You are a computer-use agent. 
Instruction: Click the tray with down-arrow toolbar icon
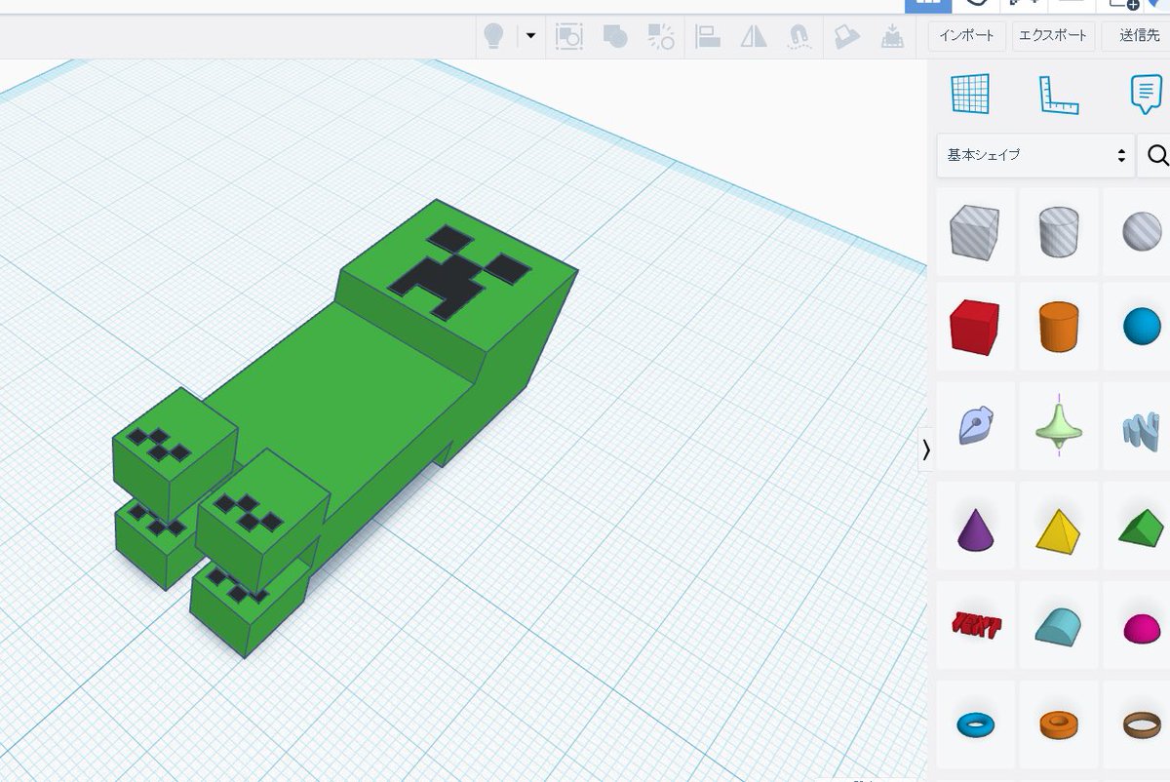coord(891,37)
